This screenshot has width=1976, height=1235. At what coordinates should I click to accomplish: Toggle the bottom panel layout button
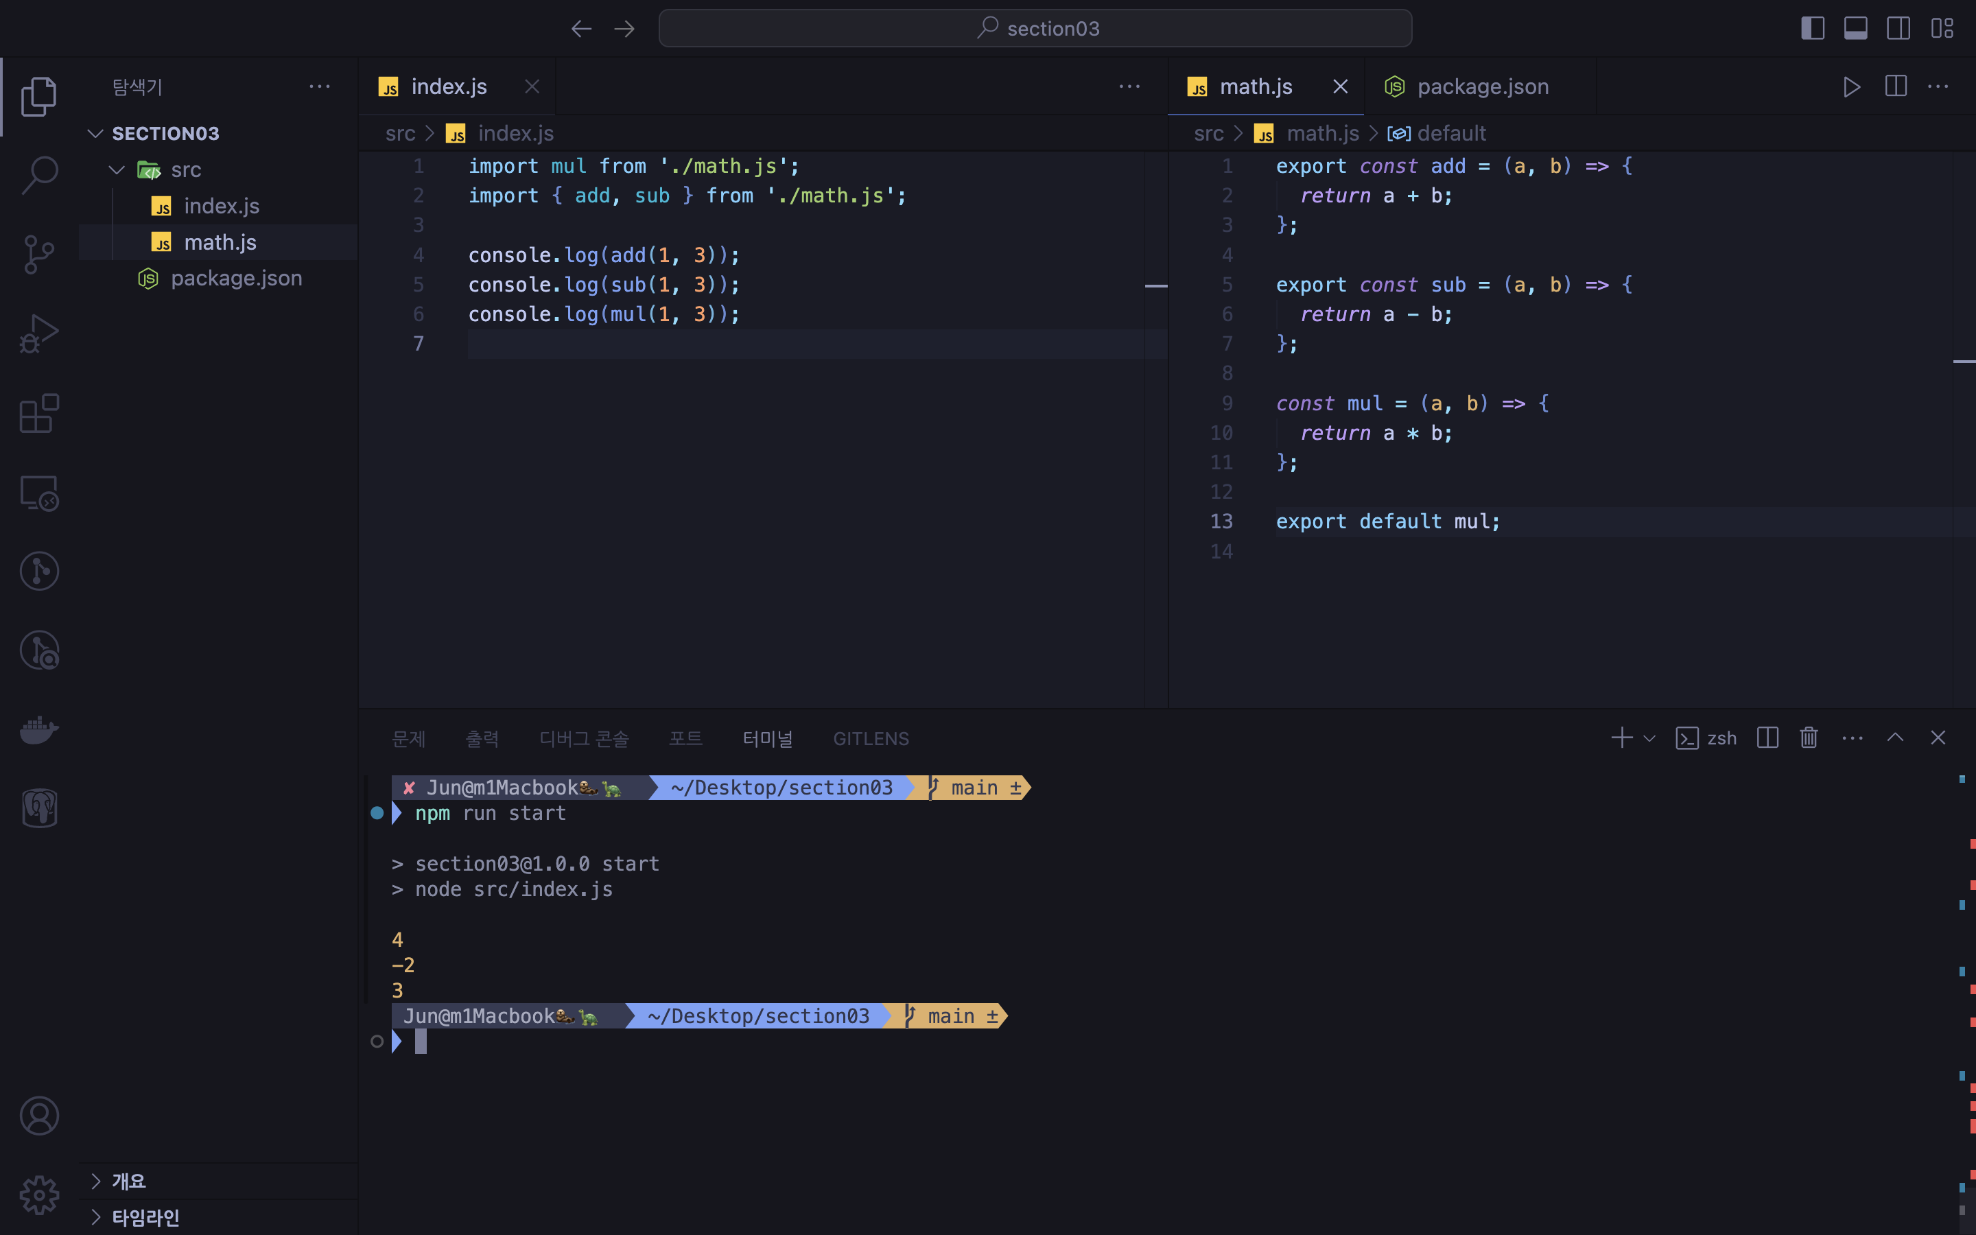tap(1855, 29)
